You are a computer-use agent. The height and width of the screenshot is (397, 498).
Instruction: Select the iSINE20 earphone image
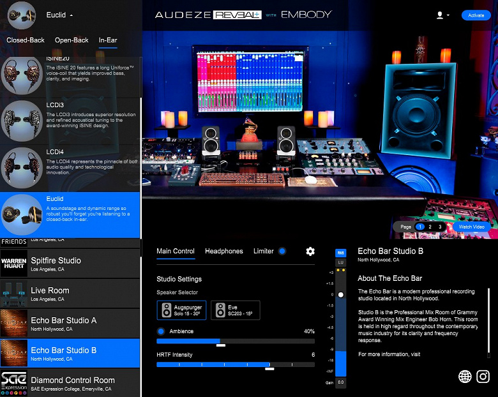pyautogui.click(x=22, y=75)
